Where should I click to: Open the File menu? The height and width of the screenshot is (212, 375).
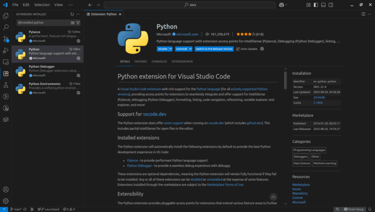pyautogui.click(x=15, y=5)
